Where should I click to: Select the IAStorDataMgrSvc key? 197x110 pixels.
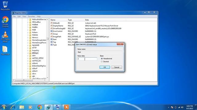[x=39, y=66]
